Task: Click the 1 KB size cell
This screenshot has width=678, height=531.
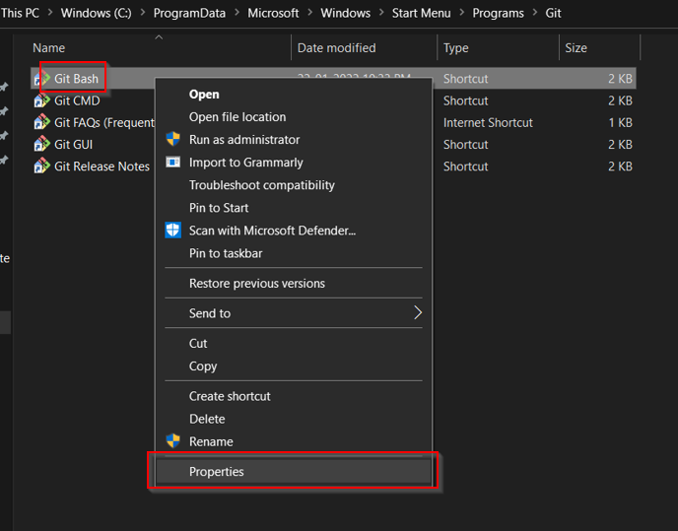Action: [x=620, y=123]
